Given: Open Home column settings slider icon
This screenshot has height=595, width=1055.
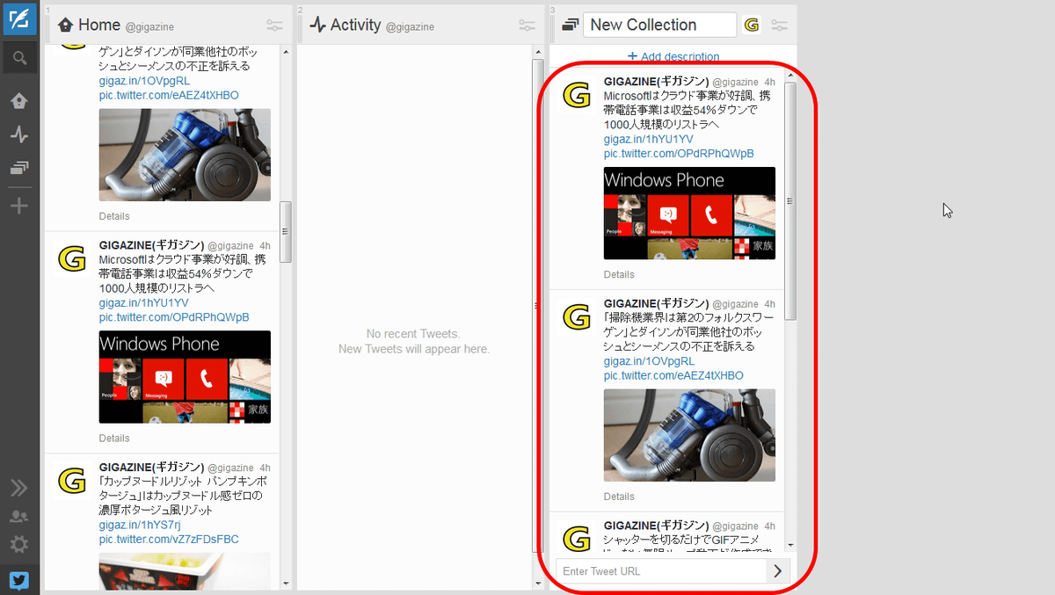Looking at the screenshot, I should pyautogui.click(x=274, y=25).
